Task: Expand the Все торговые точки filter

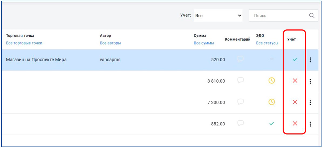Action: [24, 43]
